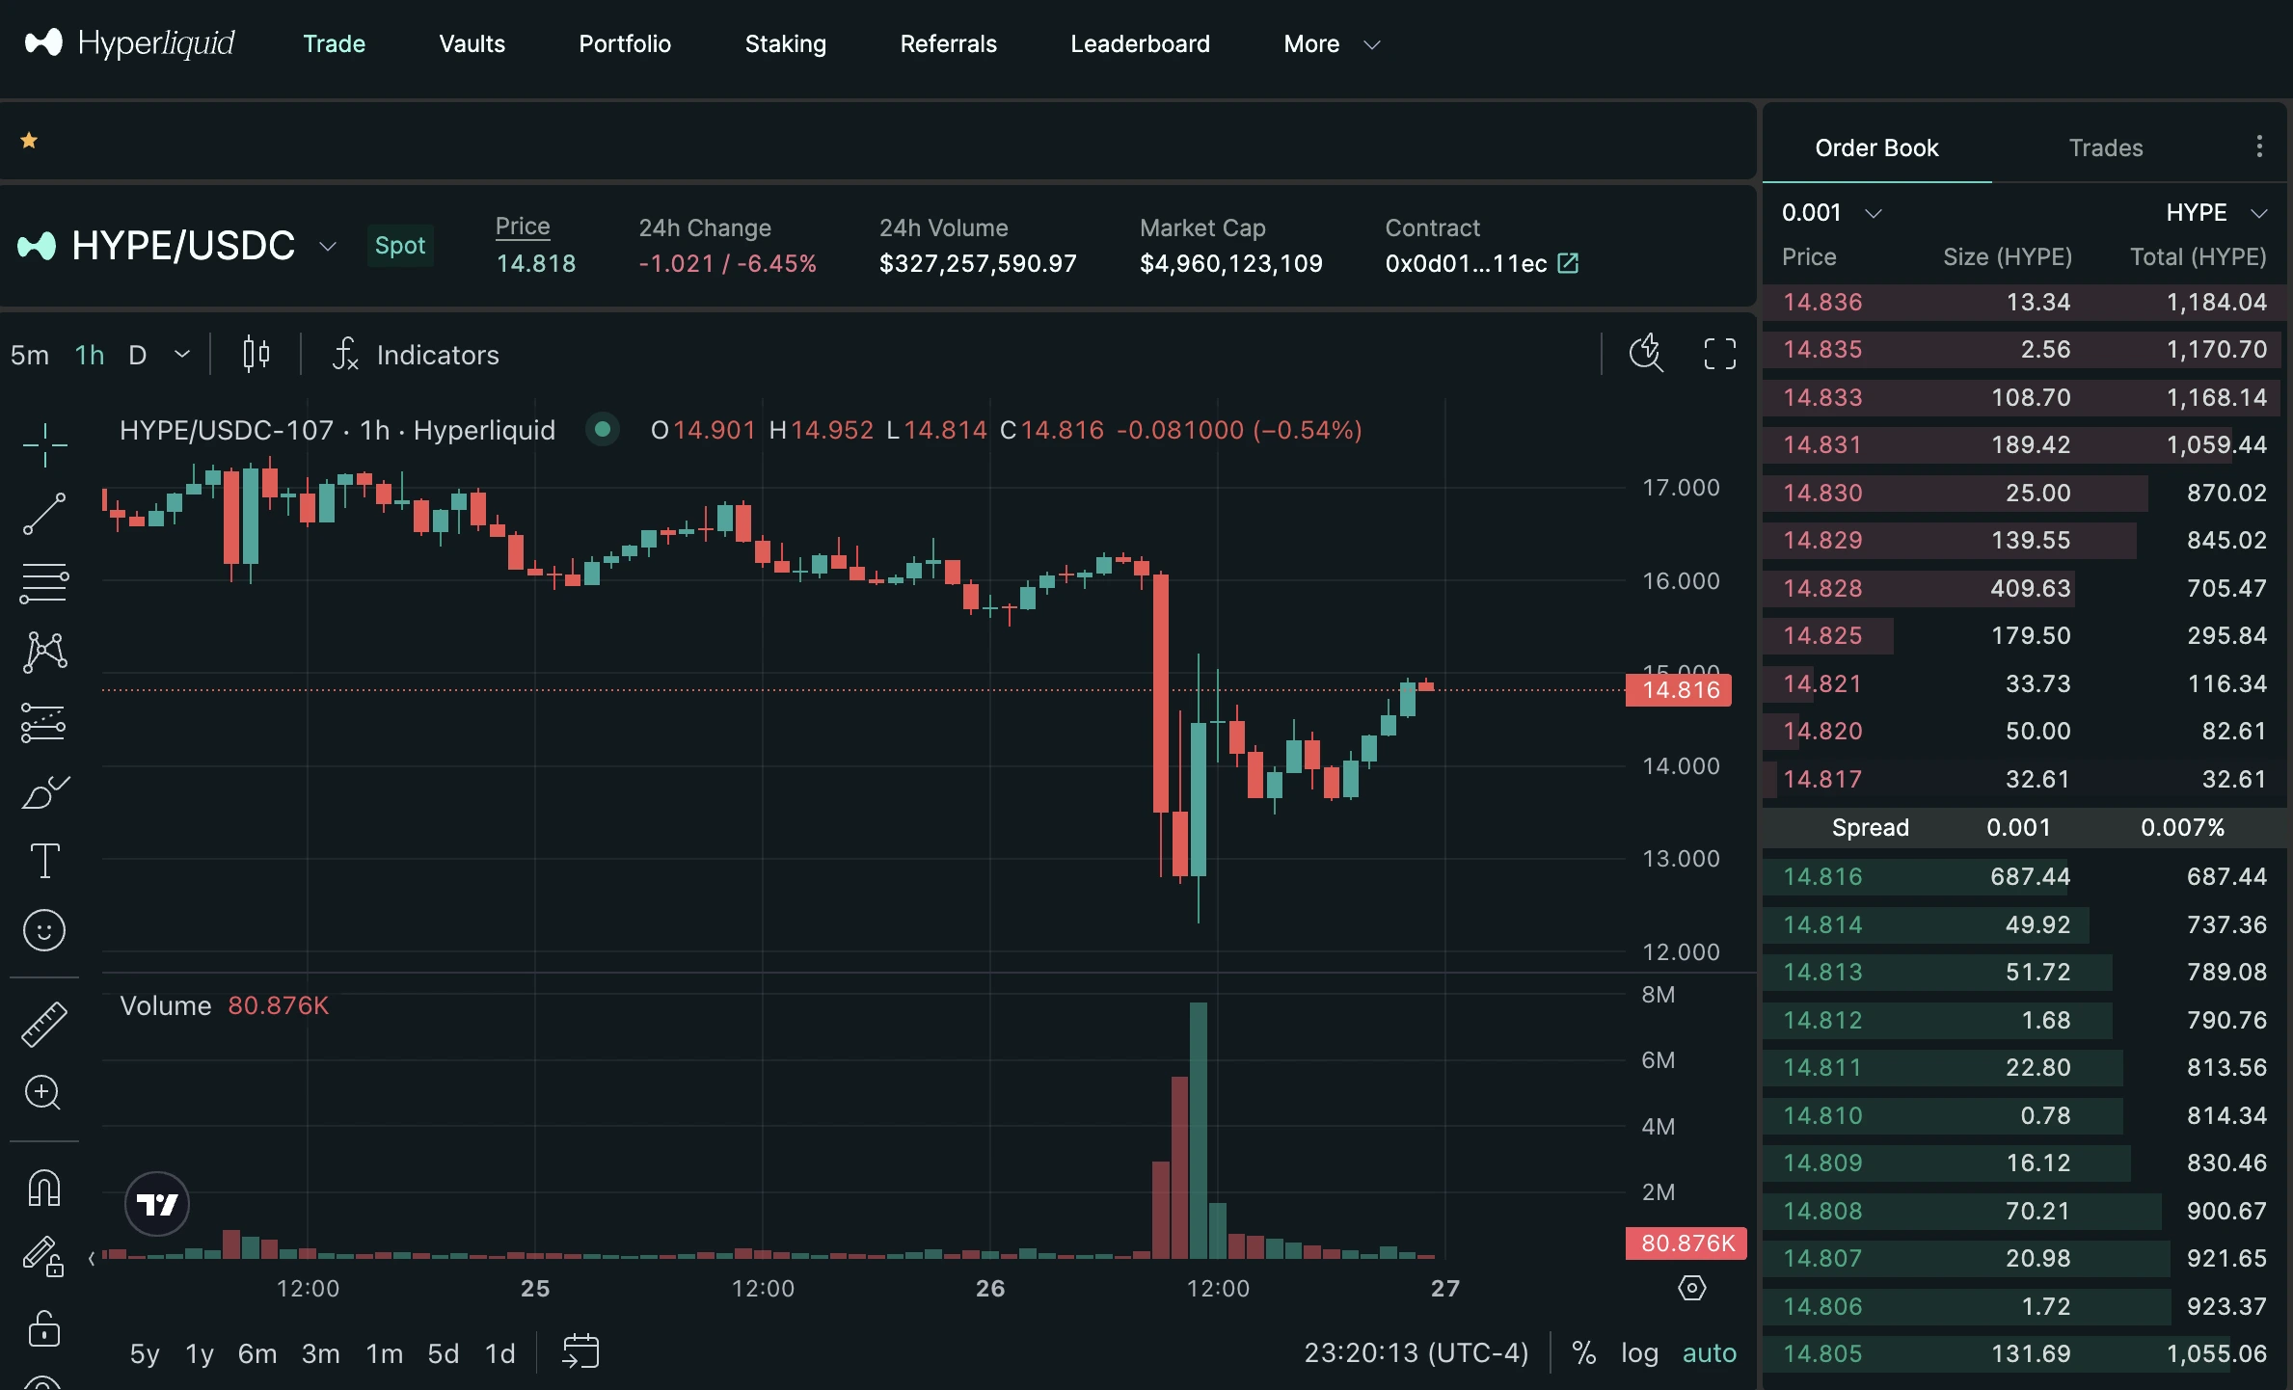Click the 80.876K volume axis label
Image resolution: width=2293 pixels, height=1390 pixels.
(x=1686, y=1243)
